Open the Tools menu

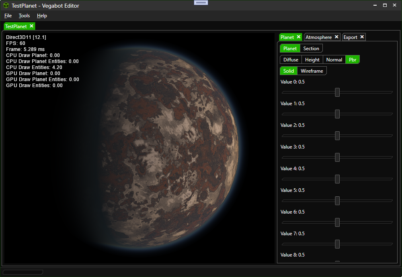(x=24, y=16)
